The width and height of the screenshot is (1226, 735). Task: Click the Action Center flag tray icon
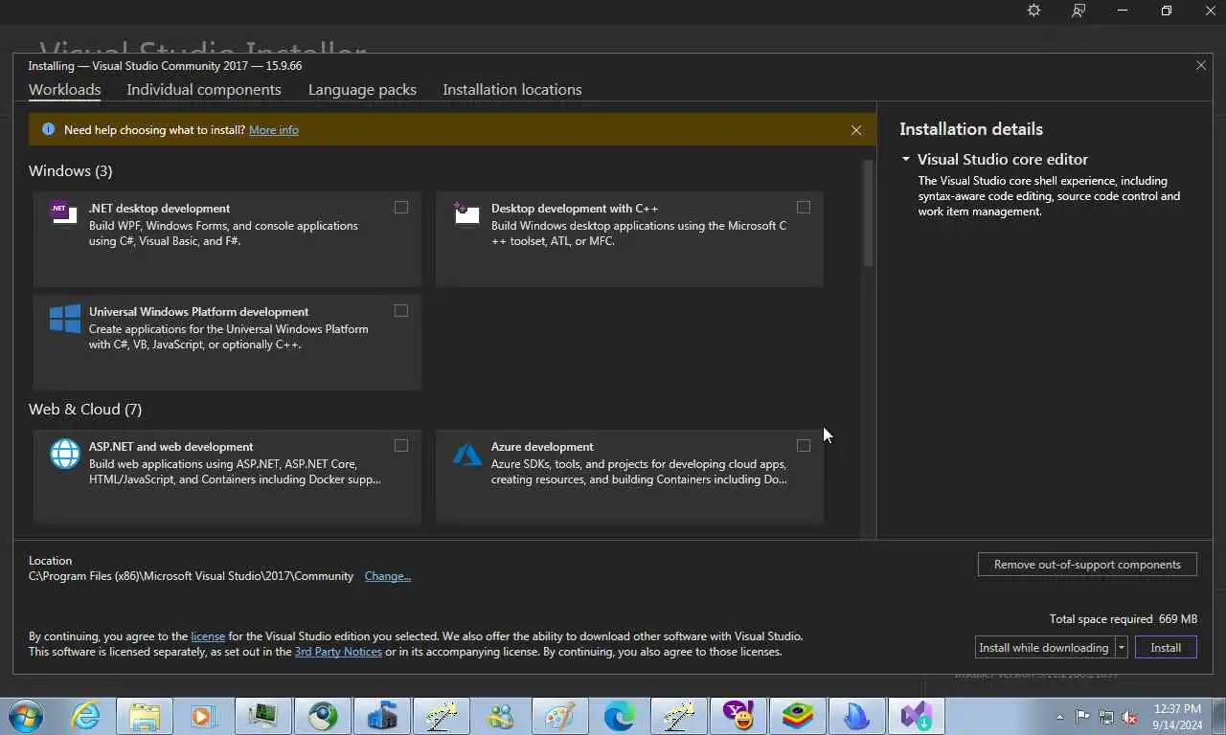[1082, 716]
